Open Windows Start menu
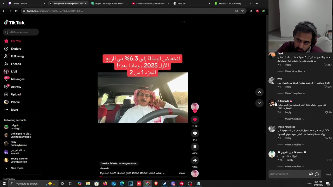Viewport: 333px width, 187px height. (x=4, y=184)
